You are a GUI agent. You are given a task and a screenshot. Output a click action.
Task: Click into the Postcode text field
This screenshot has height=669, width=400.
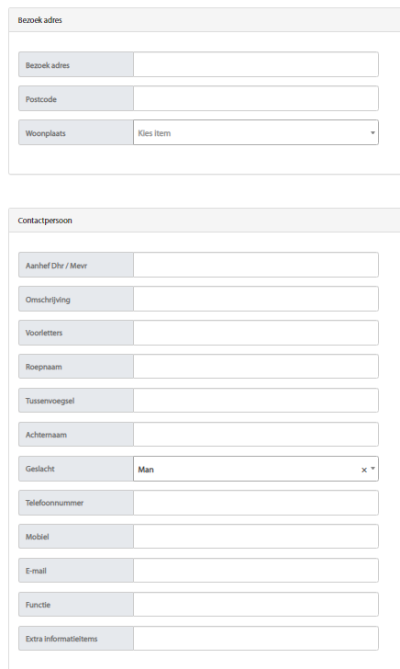pyautogui.click(x=256, y=98)
